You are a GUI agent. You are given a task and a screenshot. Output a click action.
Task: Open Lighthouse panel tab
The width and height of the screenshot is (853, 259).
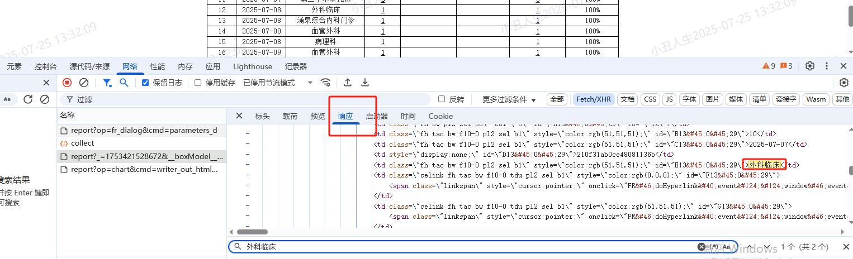(x=253, y=66)
